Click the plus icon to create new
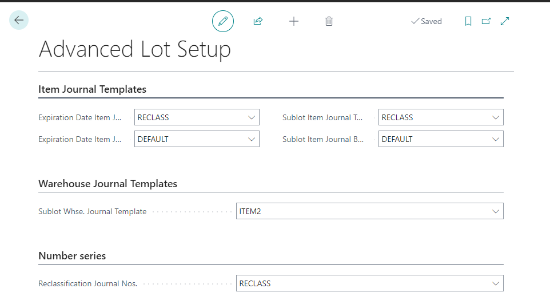Image resolution: width=550 pixels, height=300 pixels. tap(293, 21)
